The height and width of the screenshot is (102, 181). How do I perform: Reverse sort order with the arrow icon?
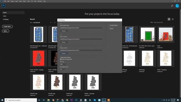click(55, 23)
